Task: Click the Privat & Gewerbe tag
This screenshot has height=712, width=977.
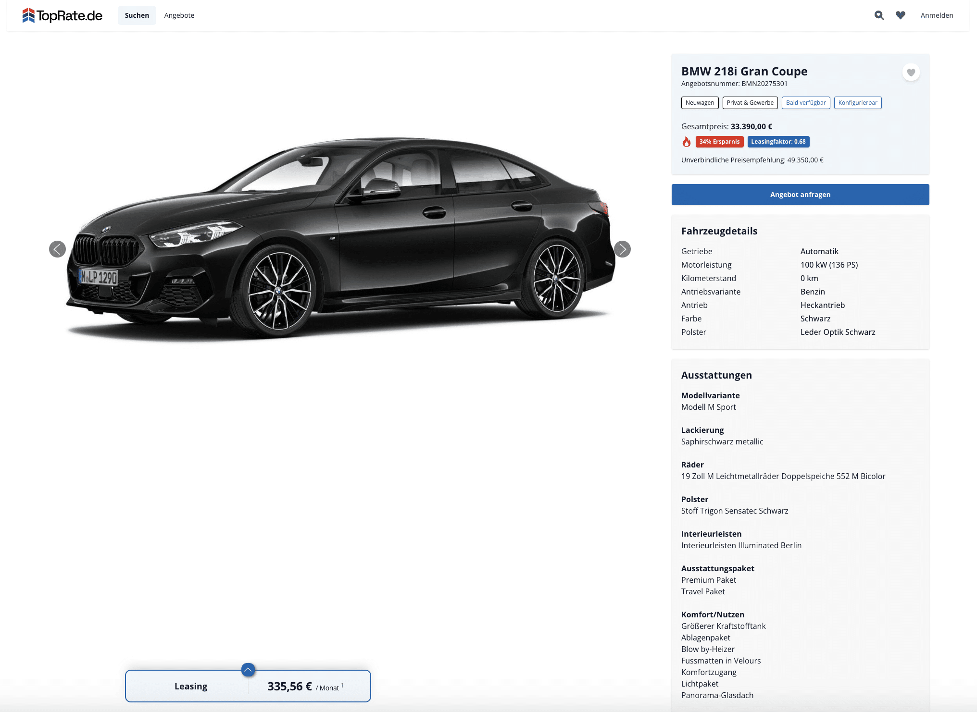Action: click(750, 103)
